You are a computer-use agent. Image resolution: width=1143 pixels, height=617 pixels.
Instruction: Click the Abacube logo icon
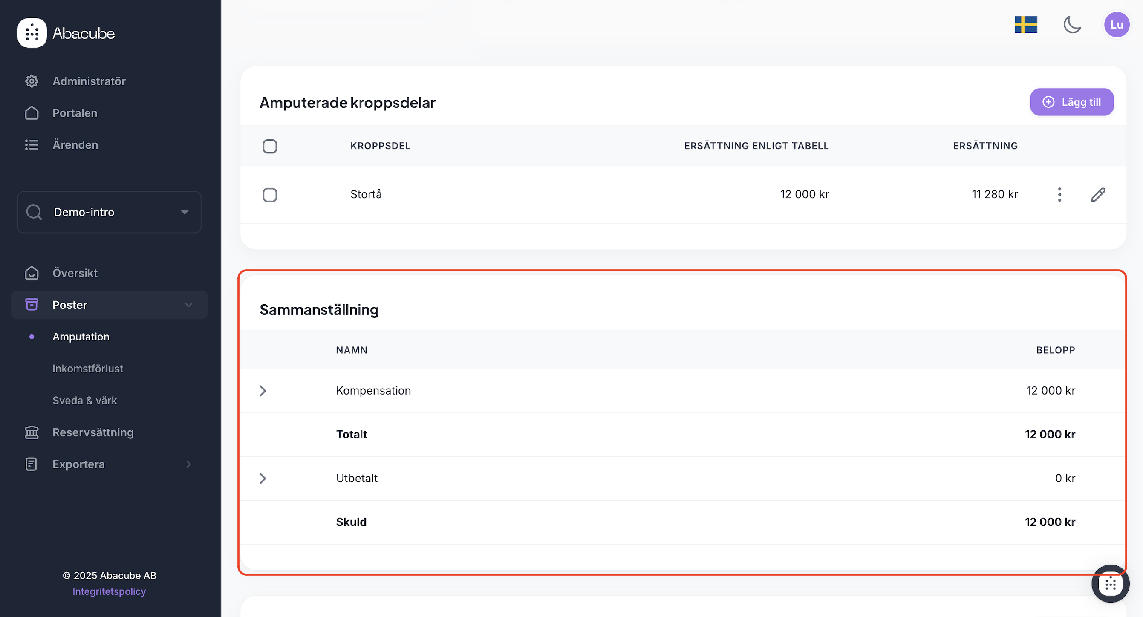pos(32,33)
